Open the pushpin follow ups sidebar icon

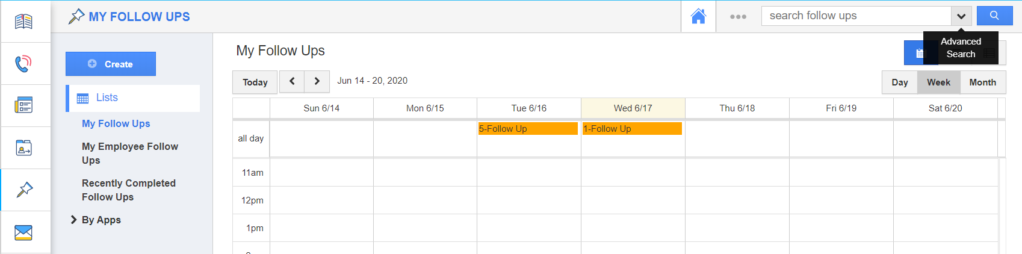[24, 190]
